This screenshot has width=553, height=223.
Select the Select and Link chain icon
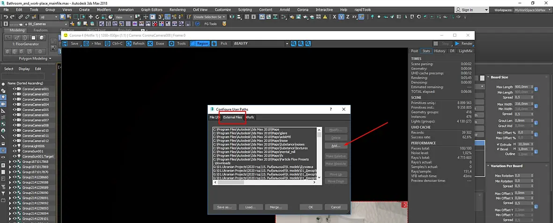tap(21, 16)
